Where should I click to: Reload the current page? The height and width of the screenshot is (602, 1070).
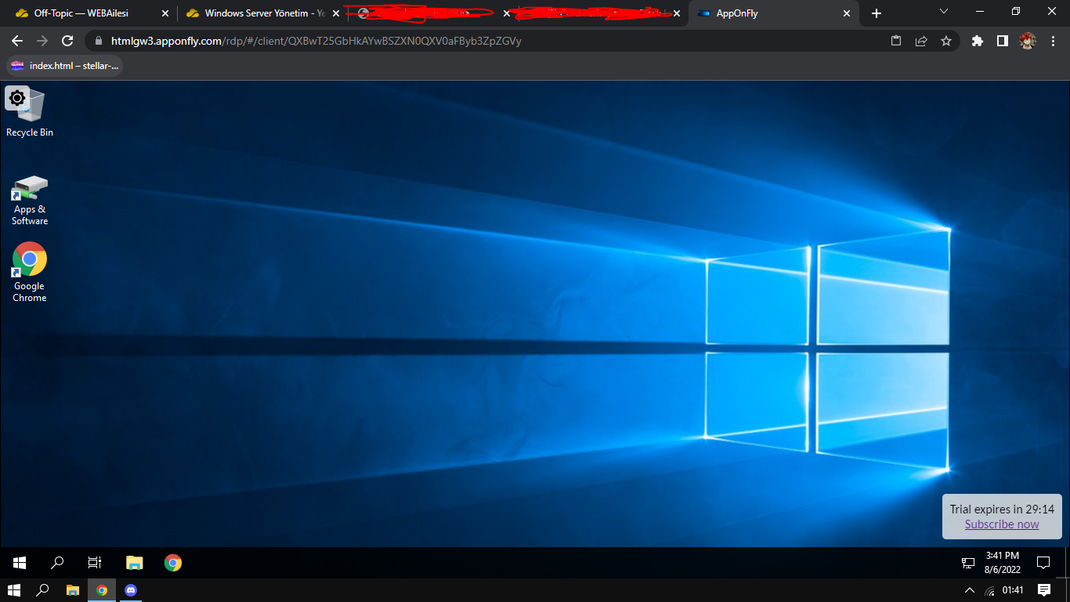[x=67, y=41]
